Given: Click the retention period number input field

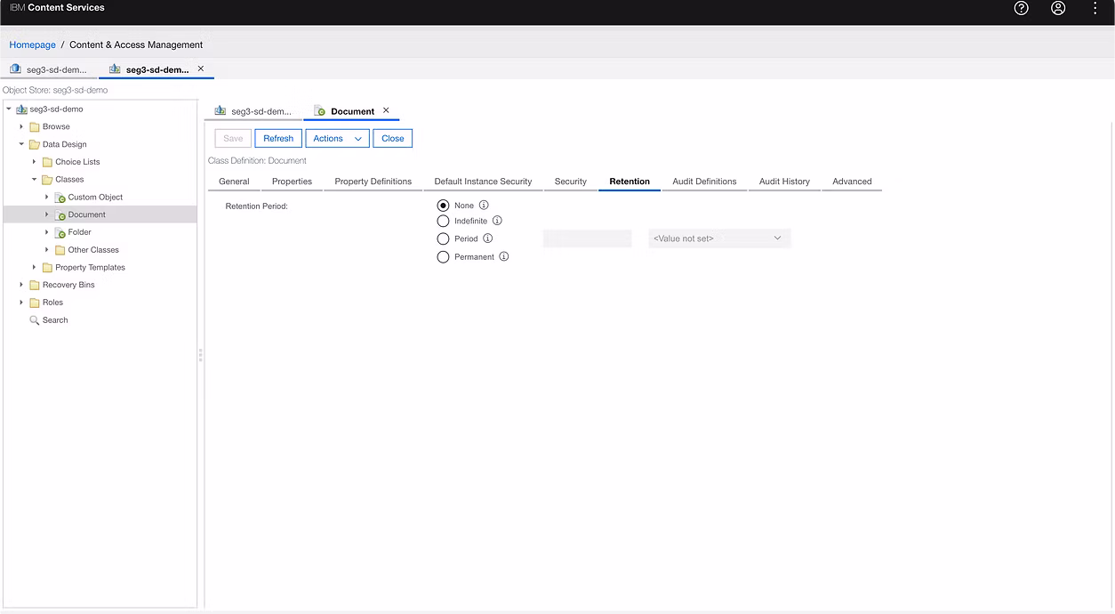Looking at the screenshot, I should coord(587,238).
